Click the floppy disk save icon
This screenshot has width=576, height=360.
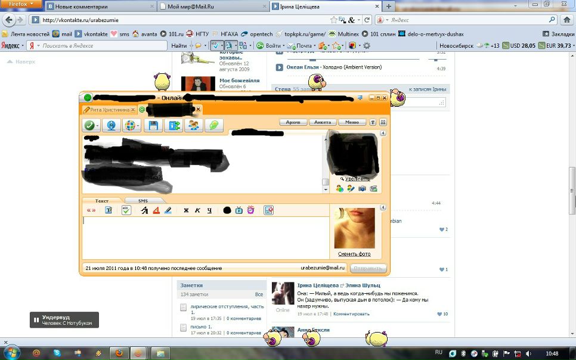coord(153,125)
